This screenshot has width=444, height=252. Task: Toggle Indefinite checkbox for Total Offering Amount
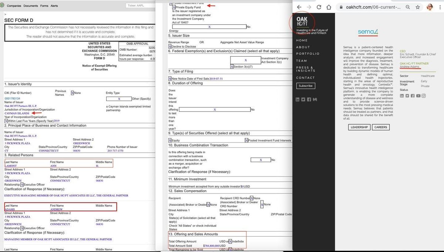click(x=230, y=241)
